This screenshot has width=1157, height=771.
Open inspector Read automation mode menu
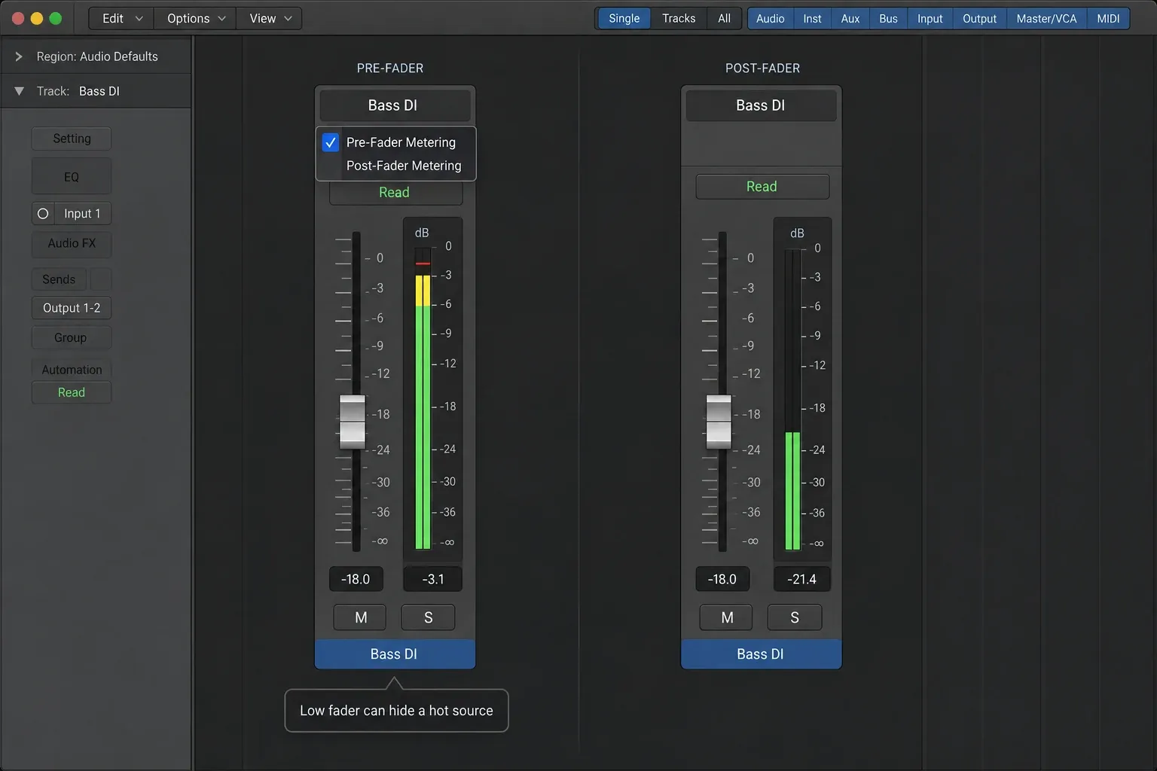pos(72,392)
